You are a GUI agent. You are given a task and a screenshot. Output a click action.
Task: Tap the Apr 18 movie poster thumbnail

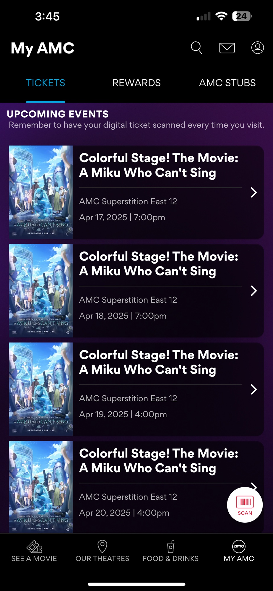coord(41,290)
